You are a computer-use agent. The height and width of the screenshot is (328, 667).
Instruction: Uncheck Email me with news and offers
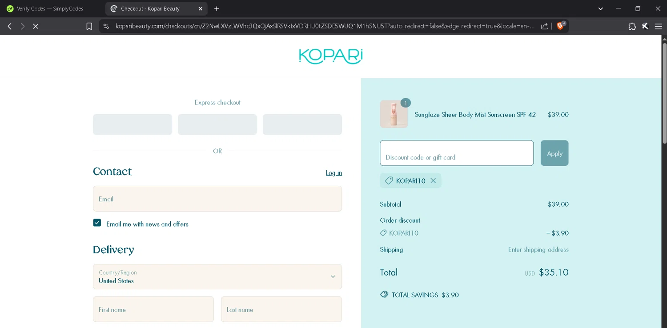(x=97, y=223)
